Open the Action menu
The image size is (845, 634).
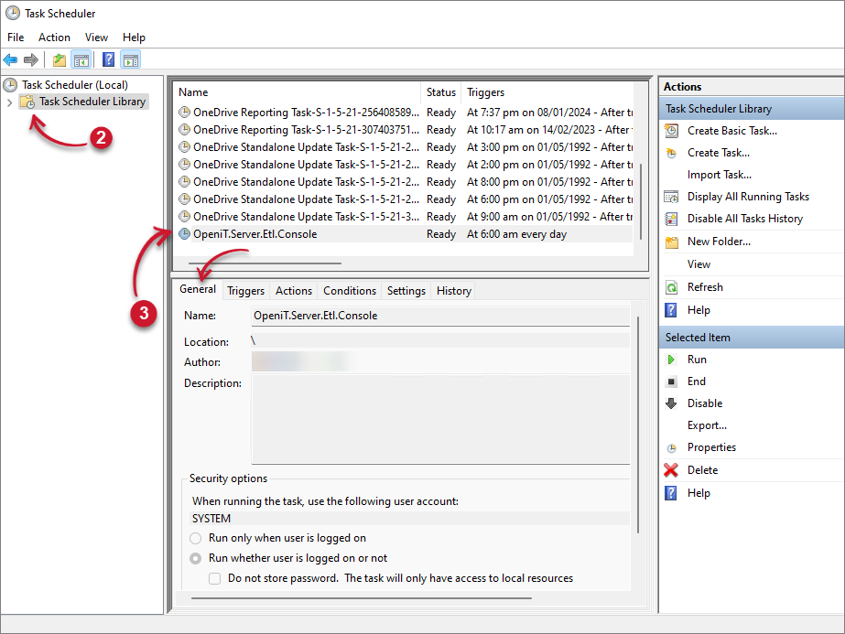coord(54,37)
